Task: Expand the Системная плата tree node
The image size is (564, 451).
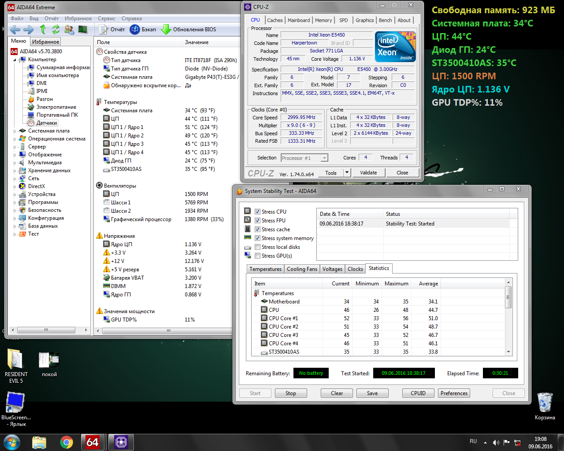Action: click(15, 131)
